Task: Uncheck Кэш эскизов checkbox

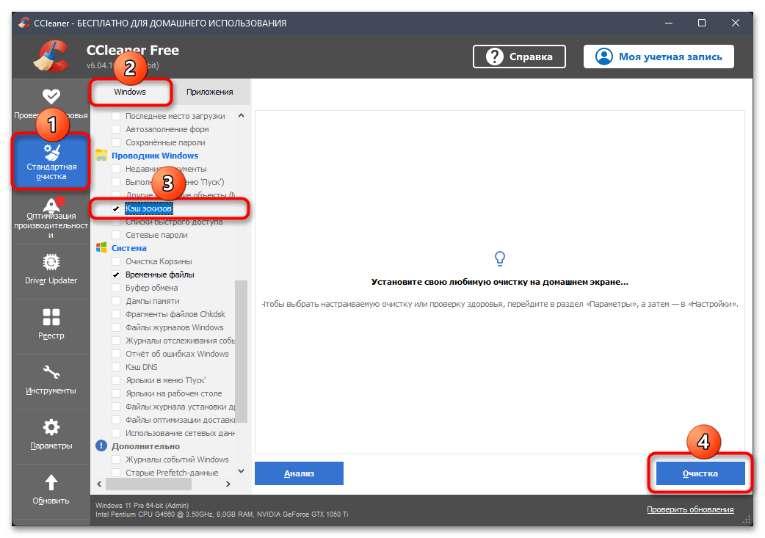Action: [x=116, y=208]
